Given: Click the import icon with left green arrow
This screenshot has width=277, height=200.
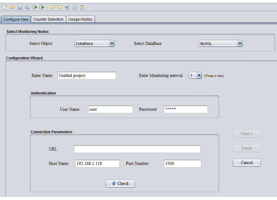Looking at the screenshot, I should (34, 7).
